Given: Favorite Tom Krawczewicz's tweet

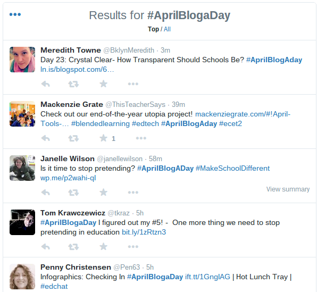Looking at the screenshot, I should pyautogui.click(x=103, y=246).
